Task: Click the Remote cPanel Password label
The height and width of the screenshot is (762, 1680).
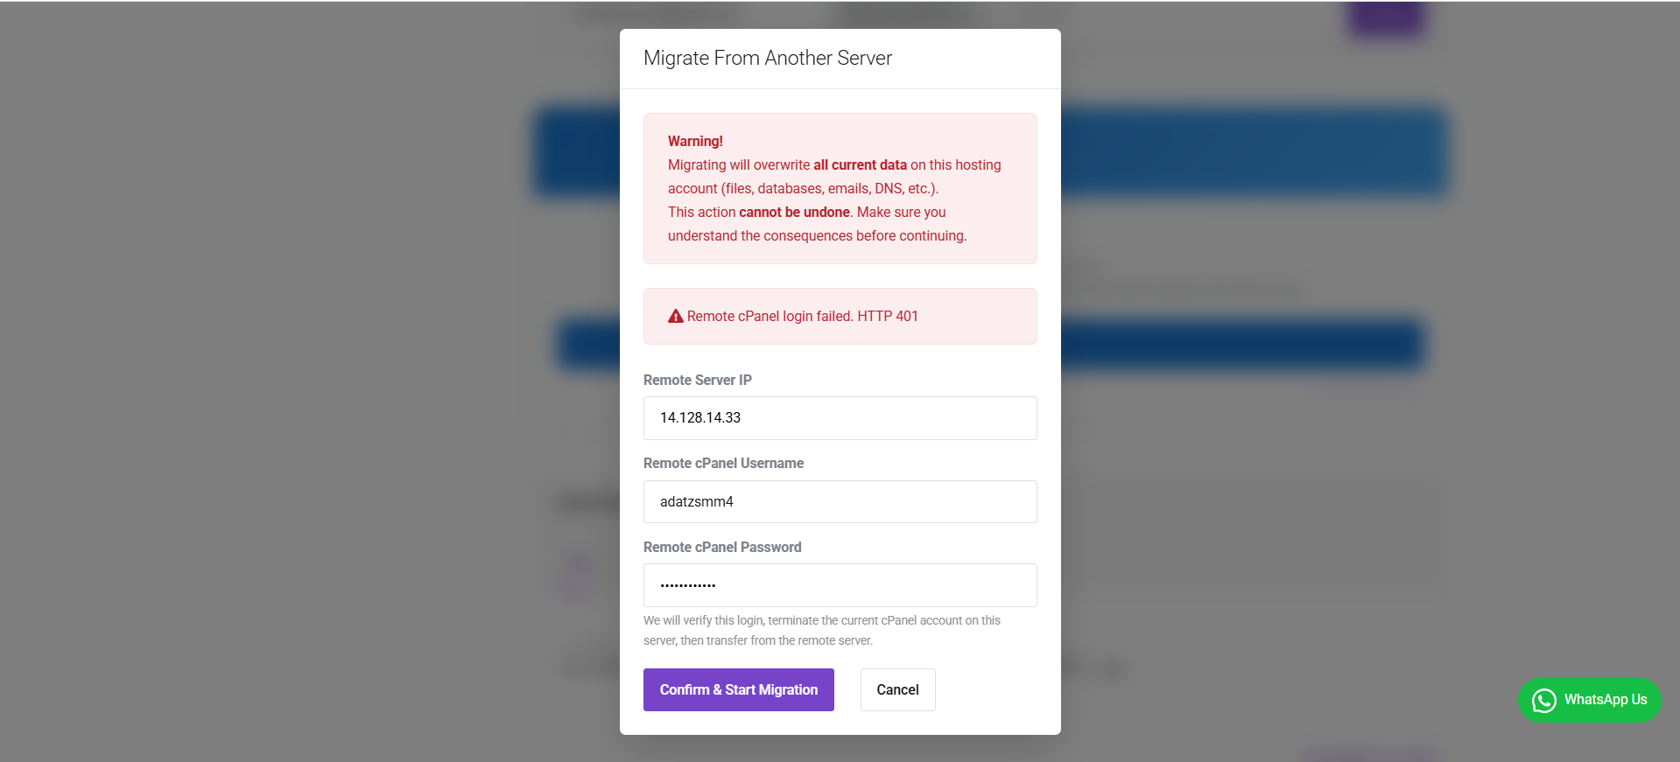Action: pyautogui.click(x=722, y=547)
